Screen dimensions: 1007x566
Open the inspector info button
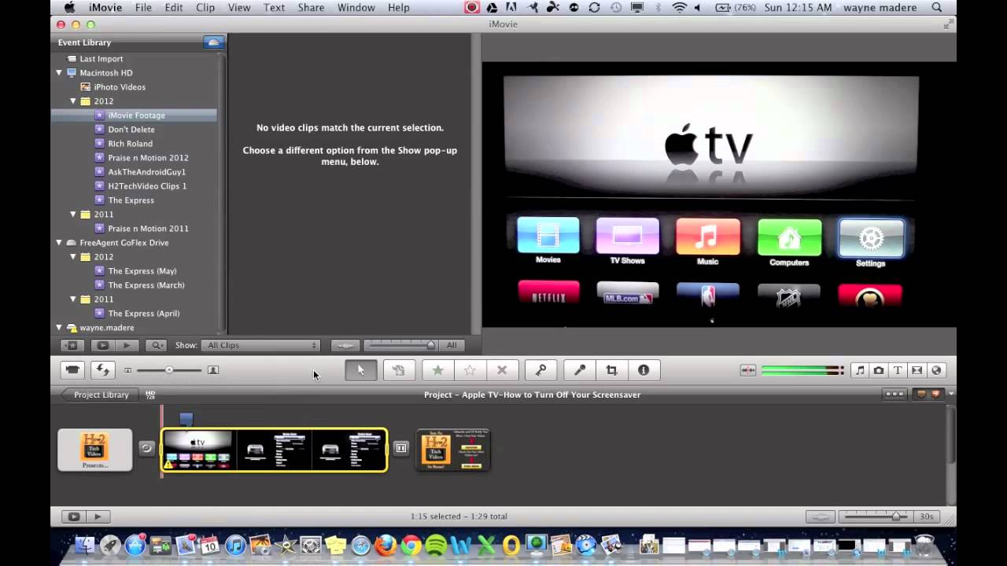[644, 369]
